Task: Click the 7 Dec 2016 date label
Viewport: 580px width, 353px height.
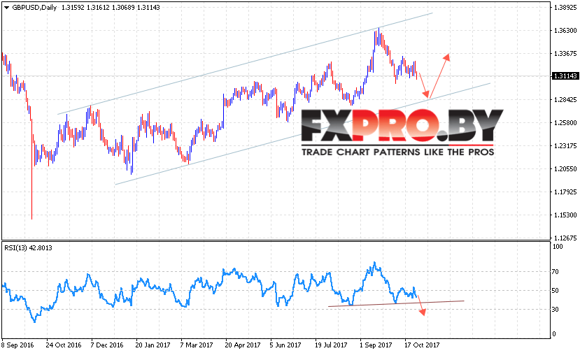Action: coord(107,345)
